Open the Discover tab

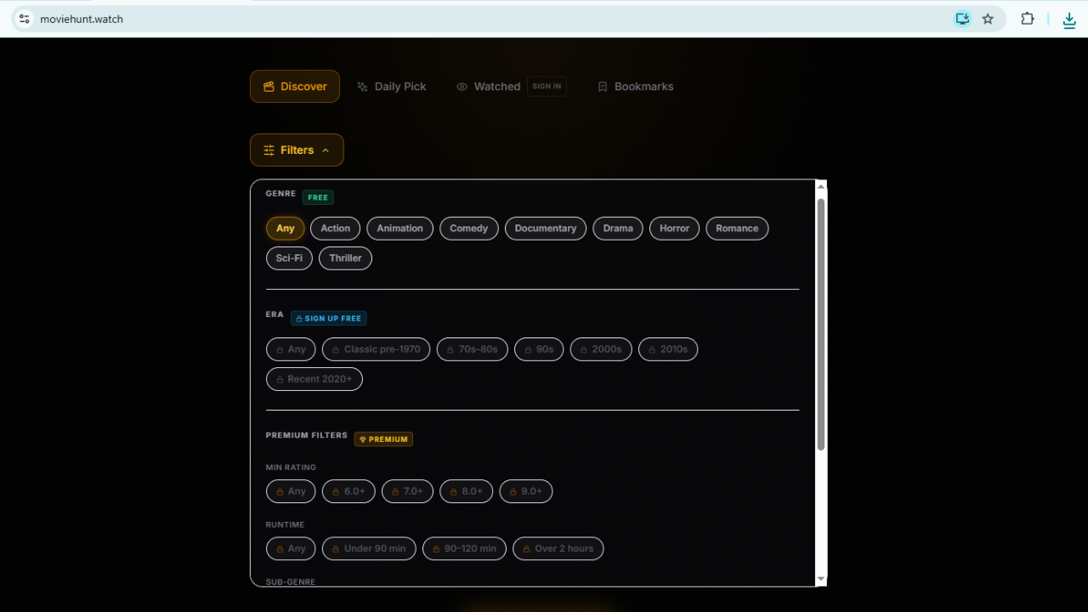click(295, 87)
